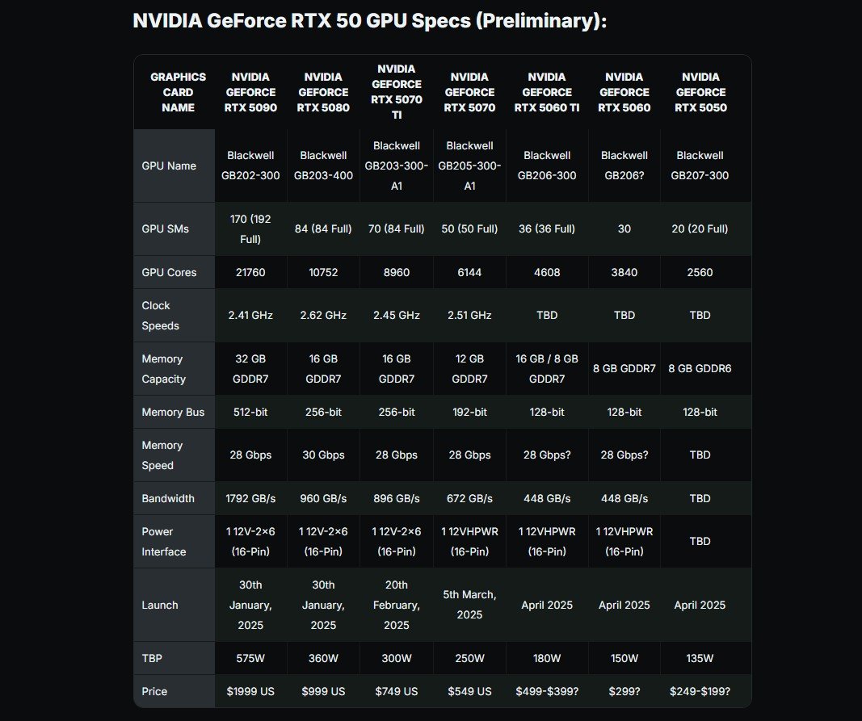Screen dimensions: 862x721
Task: Click the "TBP" row label
Action: tap(152, 658)
